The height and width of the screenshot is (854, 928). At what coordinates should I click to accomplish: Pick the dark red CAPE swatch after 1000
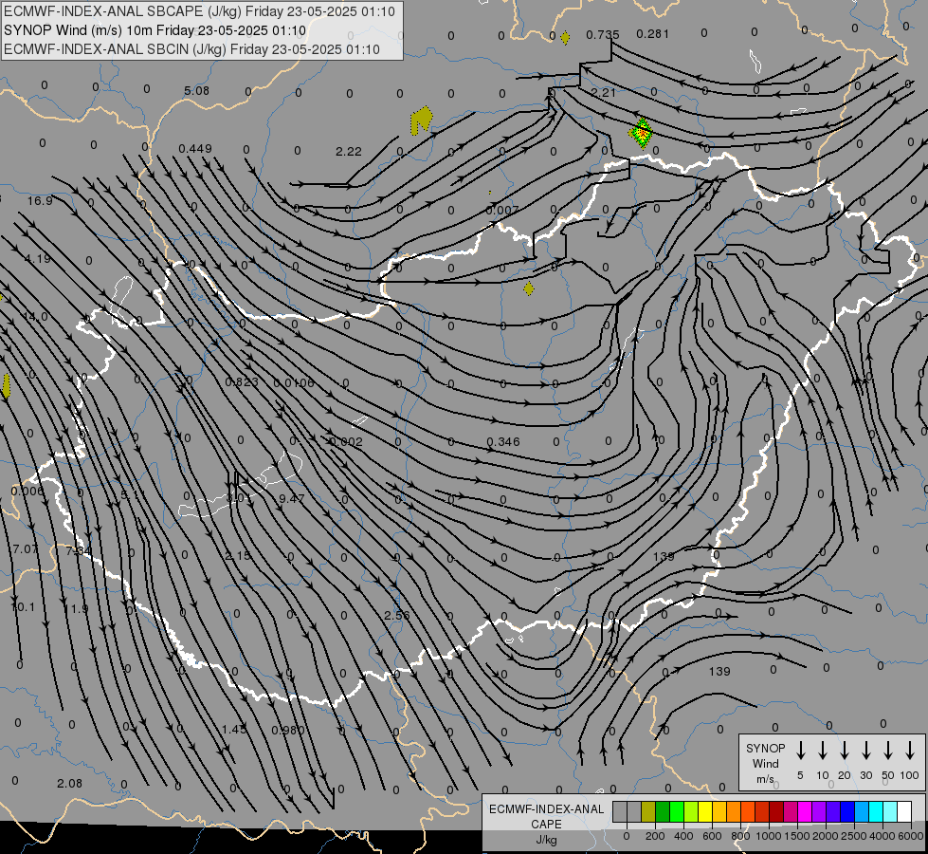pos(776,812)
